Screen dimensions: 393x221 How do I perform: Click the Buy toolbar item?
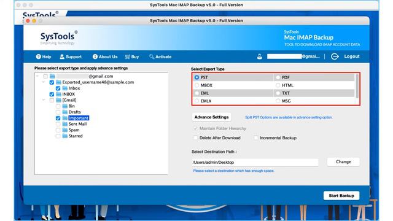pos(132,56)
